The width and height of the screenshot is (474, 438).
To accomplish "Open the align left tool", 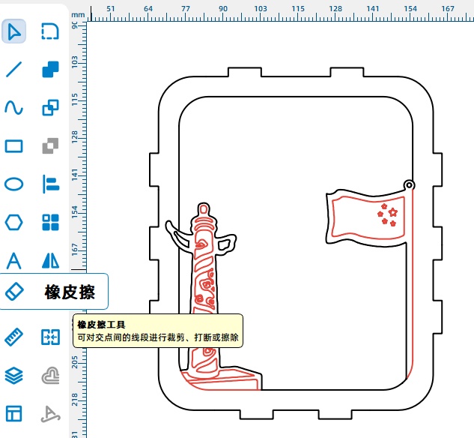I will [x=50, y=184].
